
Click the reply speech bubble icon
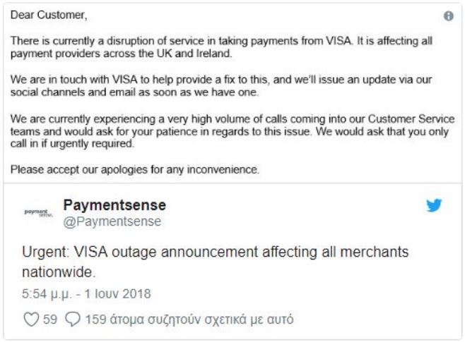point(73,319)
